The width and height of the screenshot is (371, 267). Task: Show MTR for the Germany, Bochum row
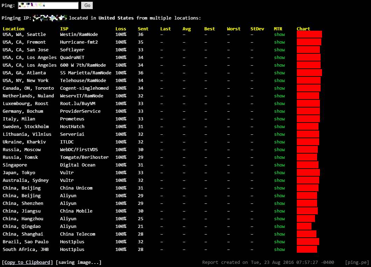(279, 111)
